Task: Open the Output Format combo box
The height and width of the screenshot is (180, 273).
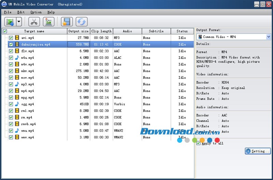Action: [234, 37]
